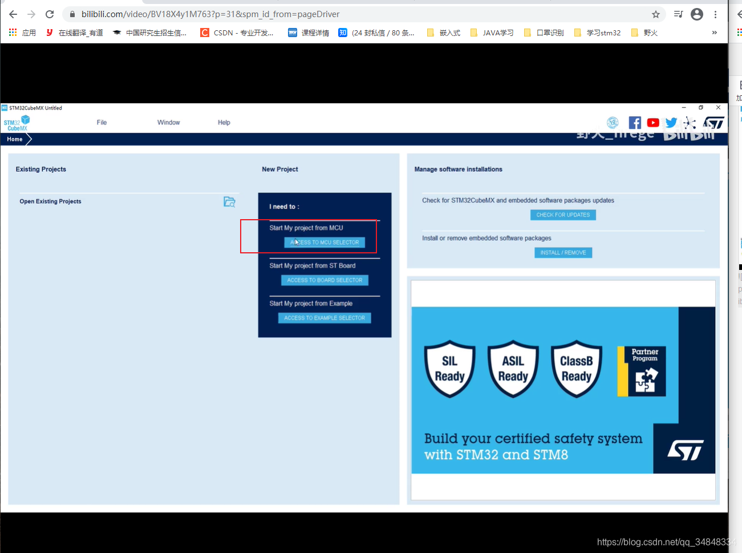Click the New Project heading
This screenshot has height=553, width=742.
click(x=280, y=169)
